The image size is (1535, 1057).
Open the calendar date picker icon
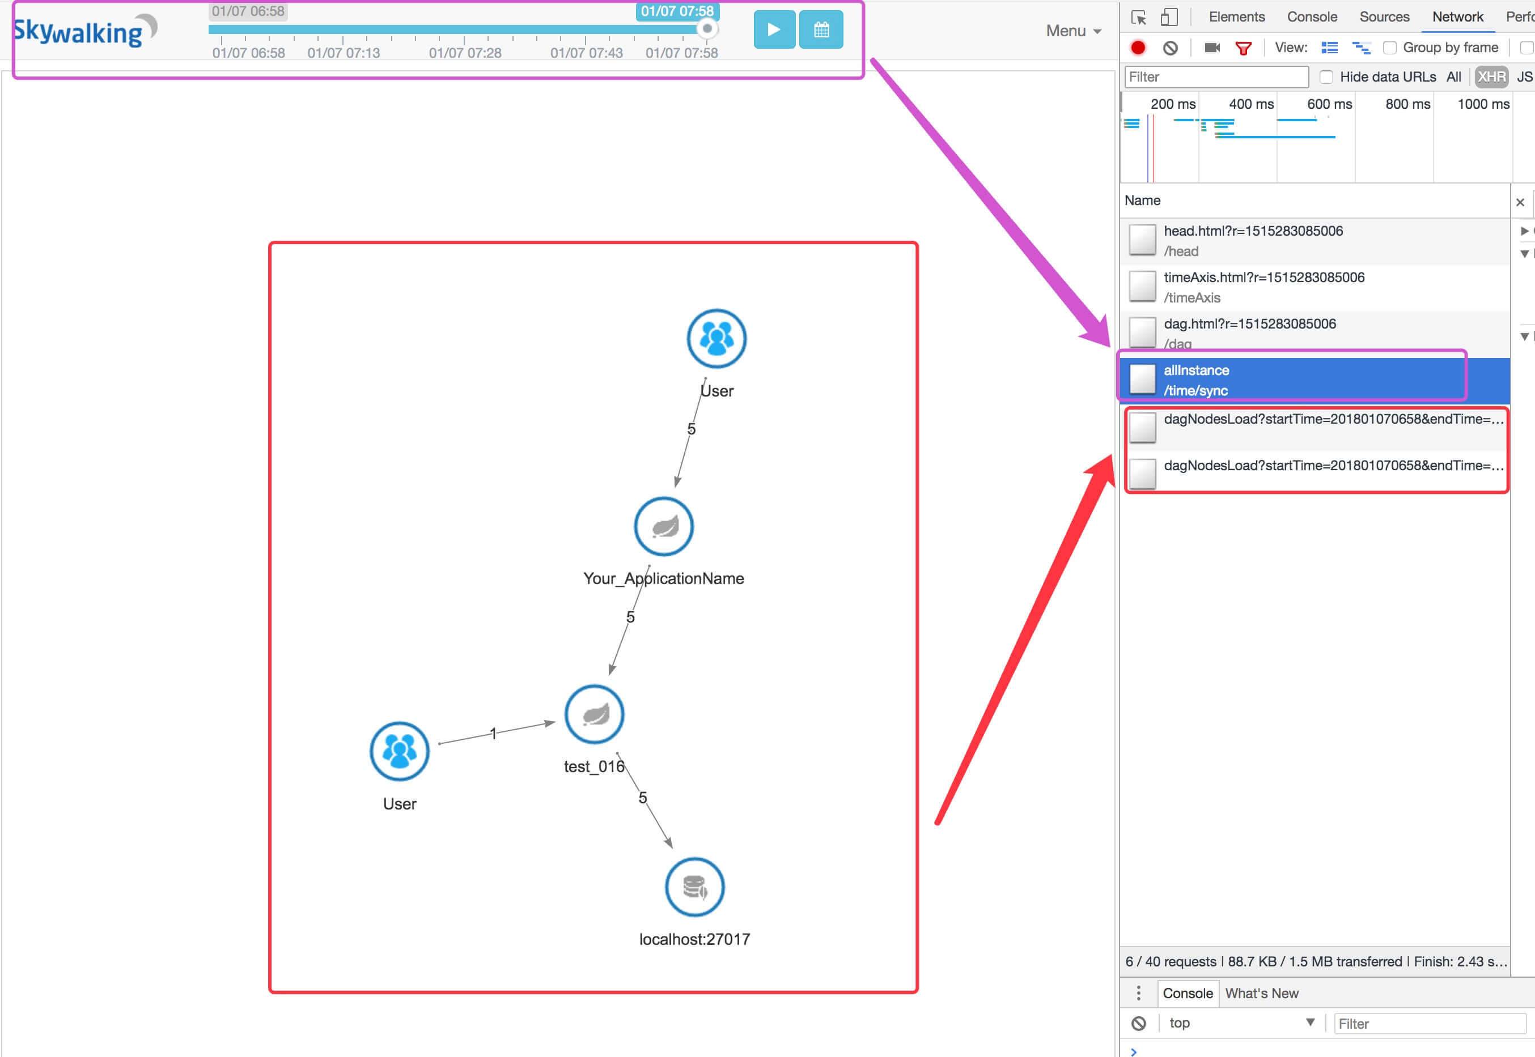pyautogui.click(x=821, y=30)
